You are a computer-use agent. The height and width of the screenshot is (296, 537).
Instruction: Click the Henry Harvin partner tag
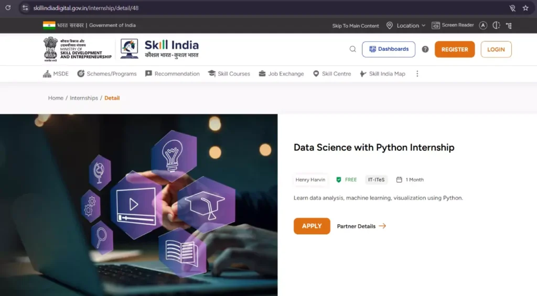pyautogui.click(x=310, y=180)
